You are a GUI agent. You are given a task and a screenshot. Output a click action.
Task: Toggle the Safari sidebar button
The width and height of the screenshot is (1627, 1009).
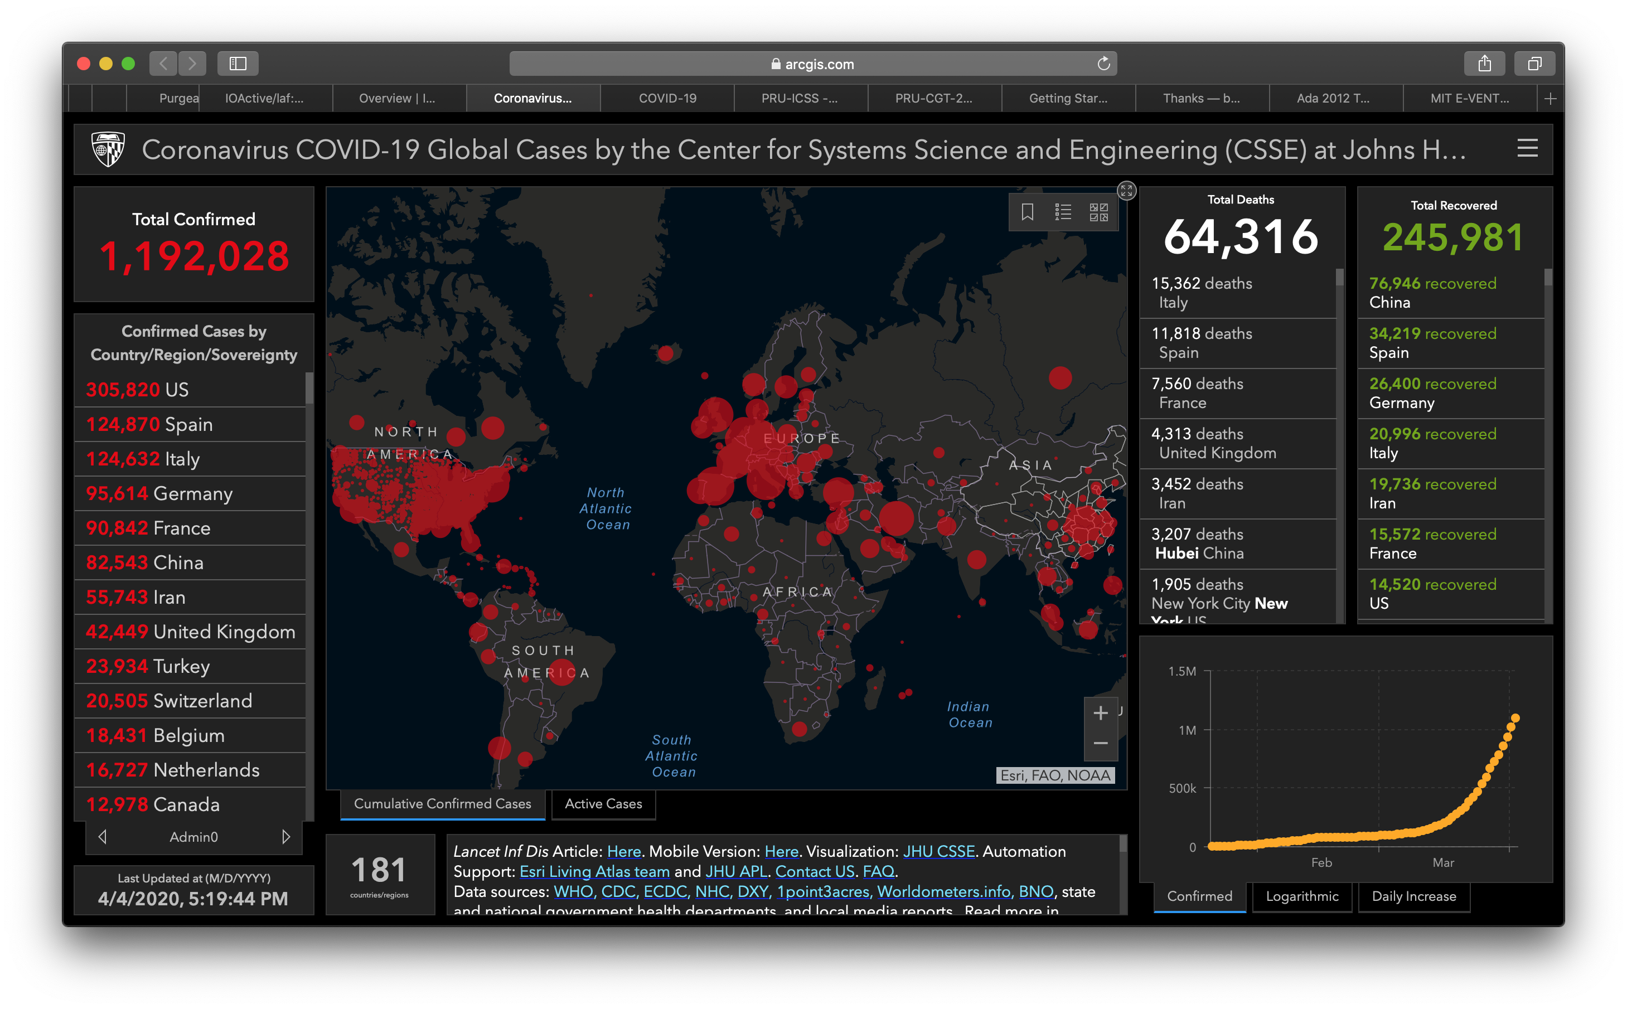point(238,64)
